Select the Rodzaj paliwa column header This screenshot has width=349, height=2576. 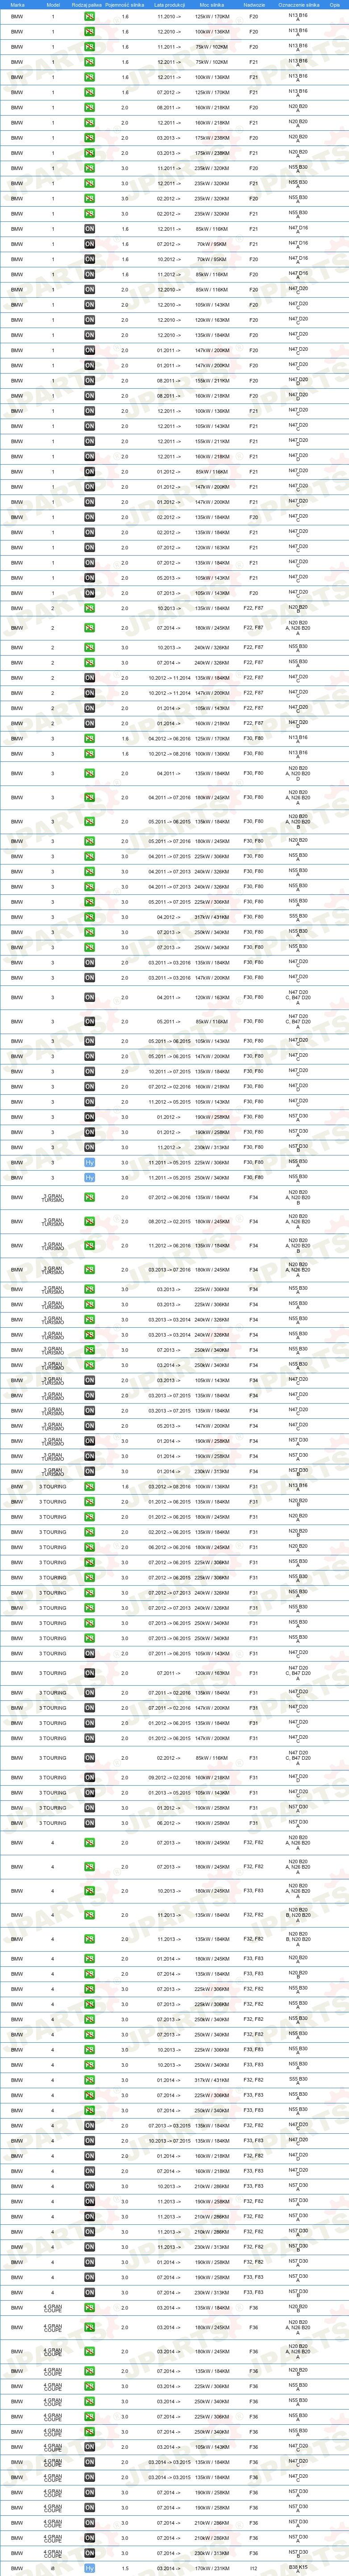(x=89, y=5)
